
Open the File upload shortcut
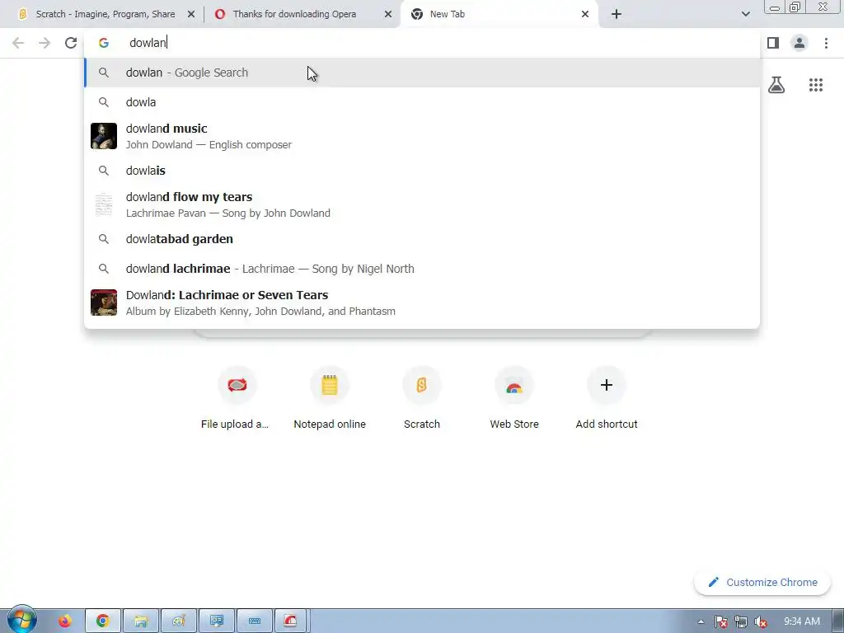tap(237, 398)
